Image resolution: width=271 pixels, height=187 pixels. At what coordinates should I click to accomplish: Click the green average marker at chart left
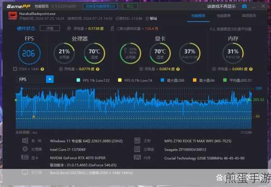pos(16,100)
